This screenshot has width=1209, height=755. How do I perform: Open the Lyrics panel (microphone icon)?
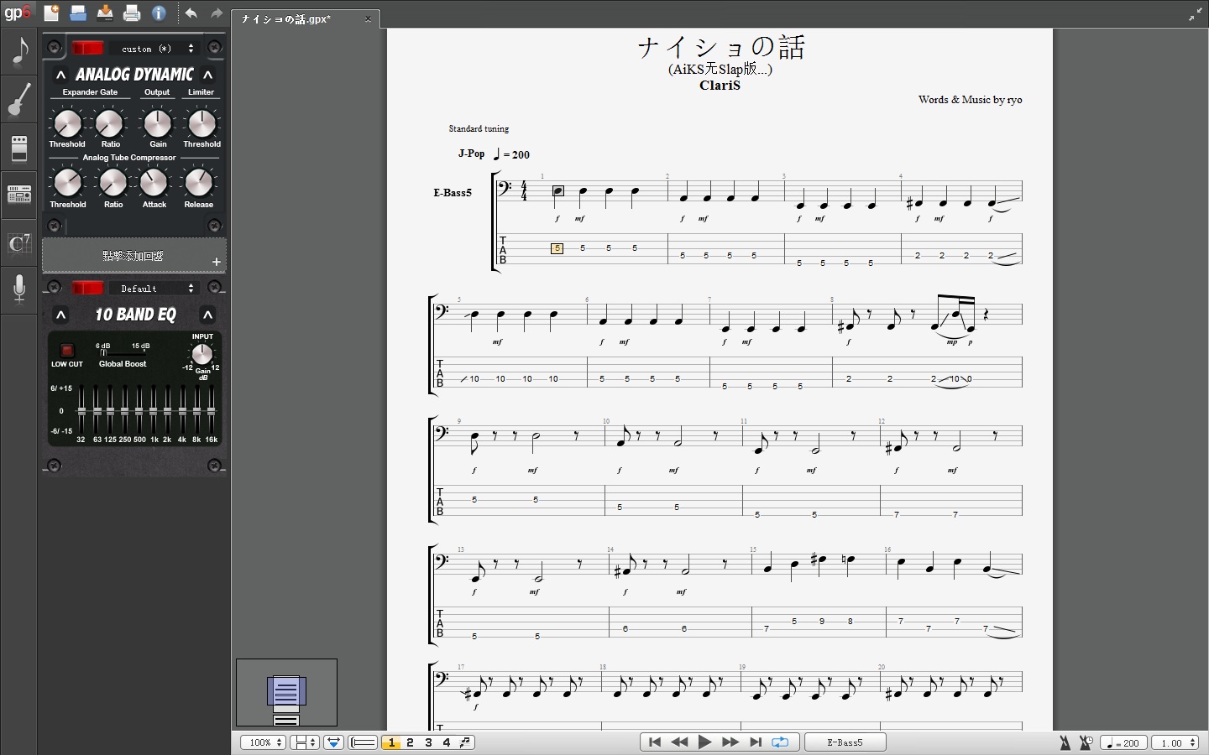click(18, 290)
